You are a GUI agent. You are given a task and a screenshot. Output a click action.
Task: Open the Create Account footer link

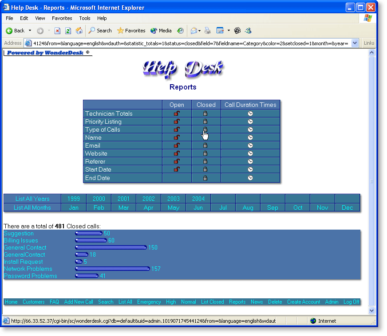[304, 302]
